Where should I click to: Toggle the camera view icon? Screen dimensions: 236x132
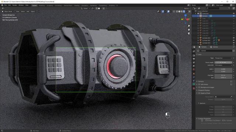pos(189,33)
